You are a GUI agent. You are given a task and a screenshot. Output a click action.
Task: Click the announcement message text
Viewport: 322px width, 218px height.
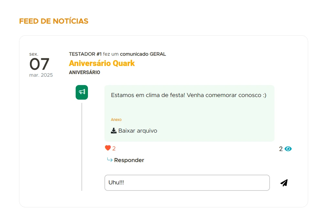coord(188,95)
